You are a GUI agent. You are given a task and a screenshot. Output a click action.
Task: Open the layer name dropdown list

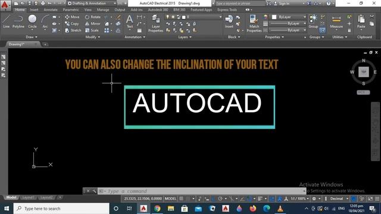click(193, 17)
